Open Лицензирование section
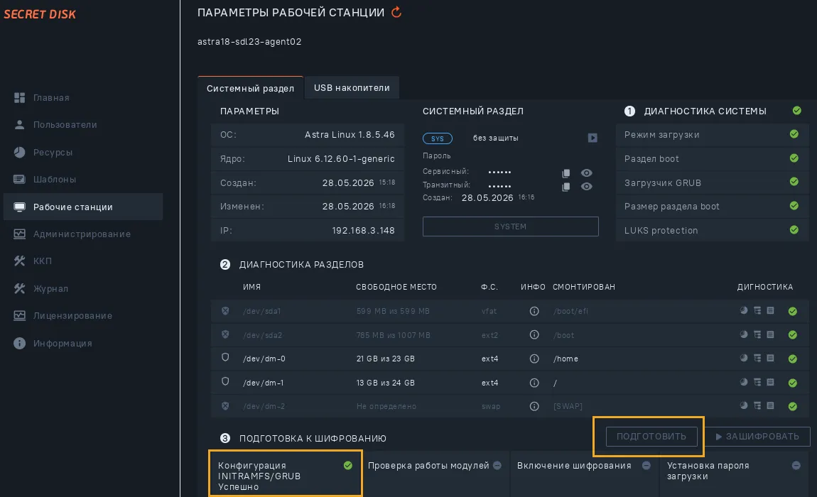Viewport: 817px width, 497px height. point(63,316)
